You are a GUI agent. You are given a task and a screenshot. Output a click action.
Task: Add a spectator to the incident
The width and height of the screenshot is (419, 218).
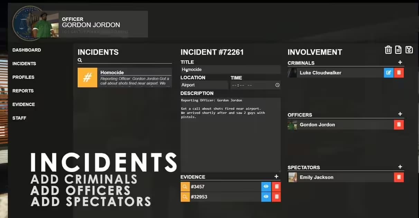400,167
